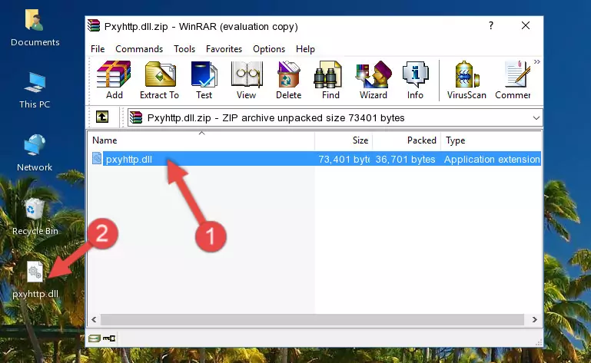This screenshot has width=591, height=363.
Task: Open the Commands menu
Action: pos(139,49)
